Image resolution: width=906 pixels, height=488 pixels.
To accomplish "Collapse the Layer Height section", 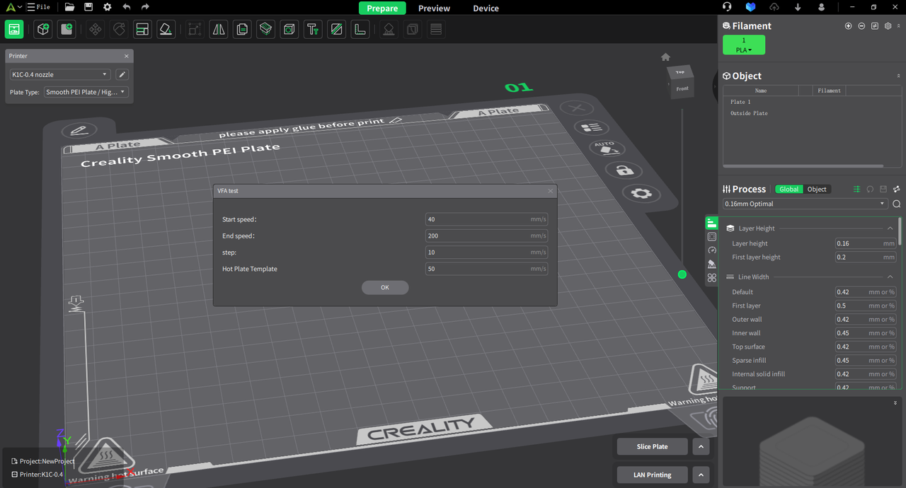I will tap(890, 228).
